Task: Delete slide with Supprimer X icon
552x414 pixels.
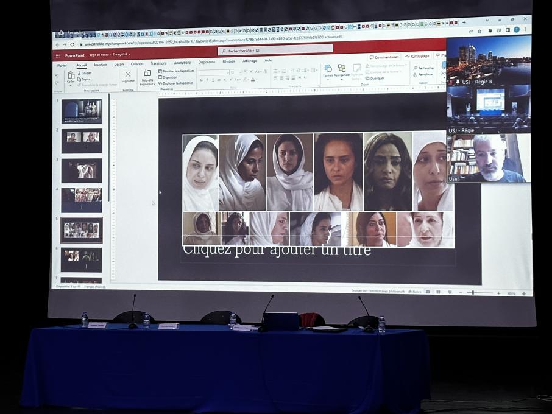Action: 128,74
